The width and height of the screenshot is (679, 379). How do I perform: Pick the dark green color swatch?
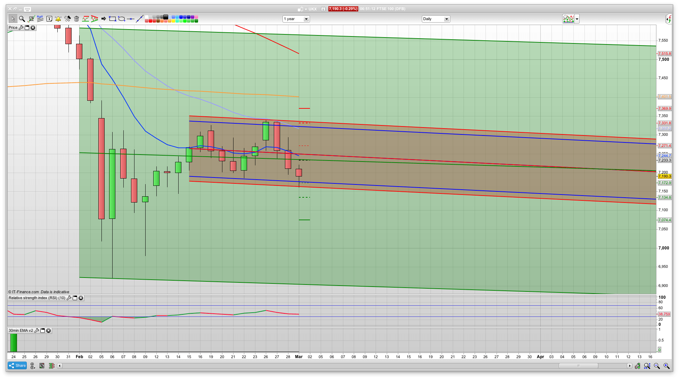[x=196, y=21]
